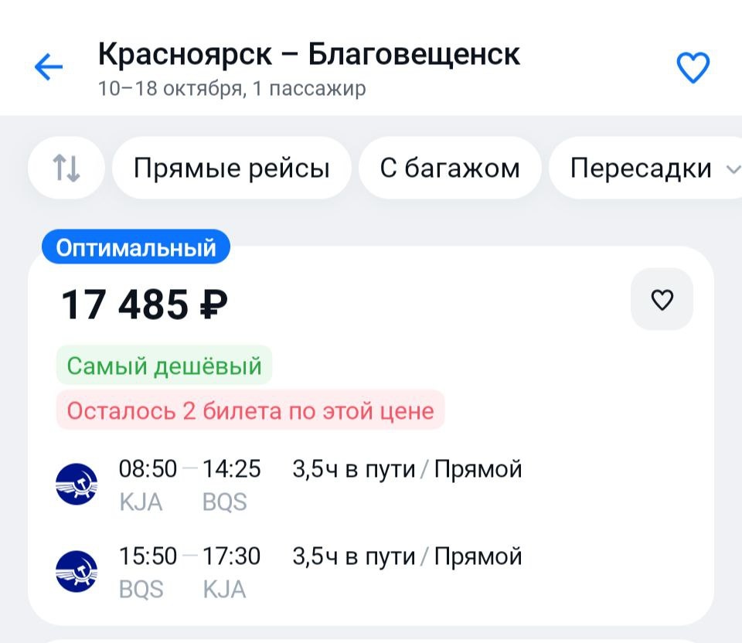Tap the chevron next to Пересадки
The image size is (742, 643).
tap(732, 168)
